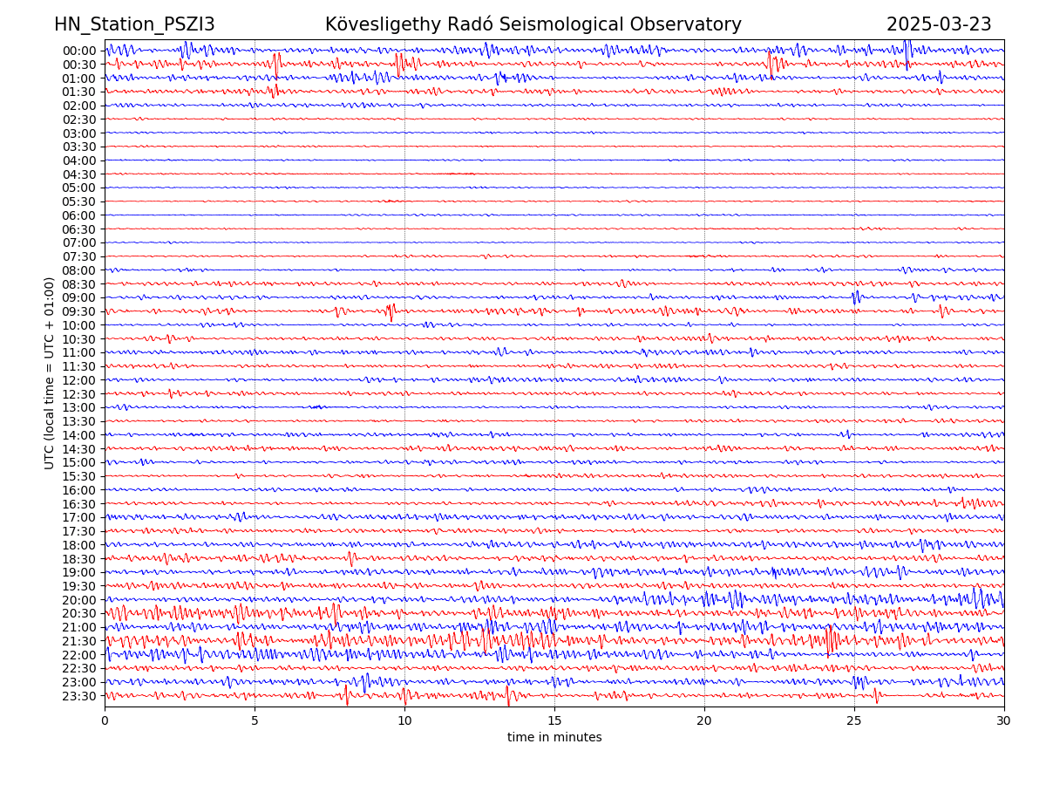Click the 15 tick on the minutes axis
Image resolution: width=1046 pixels, height=785 pixels.
click(554, 721)
